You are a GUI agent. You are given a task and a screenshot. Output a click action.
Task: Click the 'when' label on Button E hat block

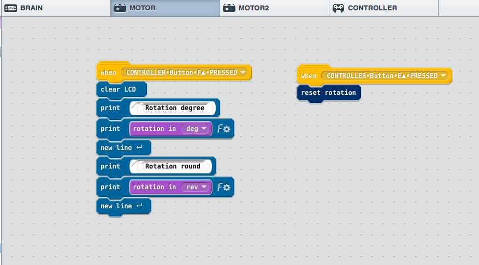[x=309, y=76]
